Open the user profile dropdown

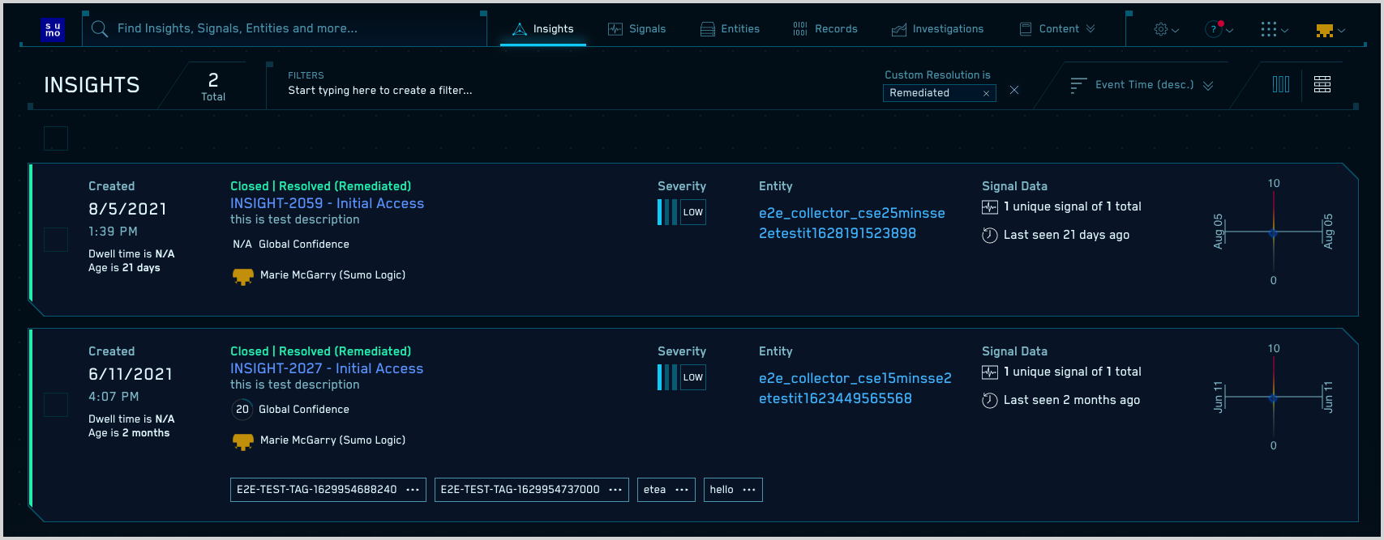tap(1330, 30)
